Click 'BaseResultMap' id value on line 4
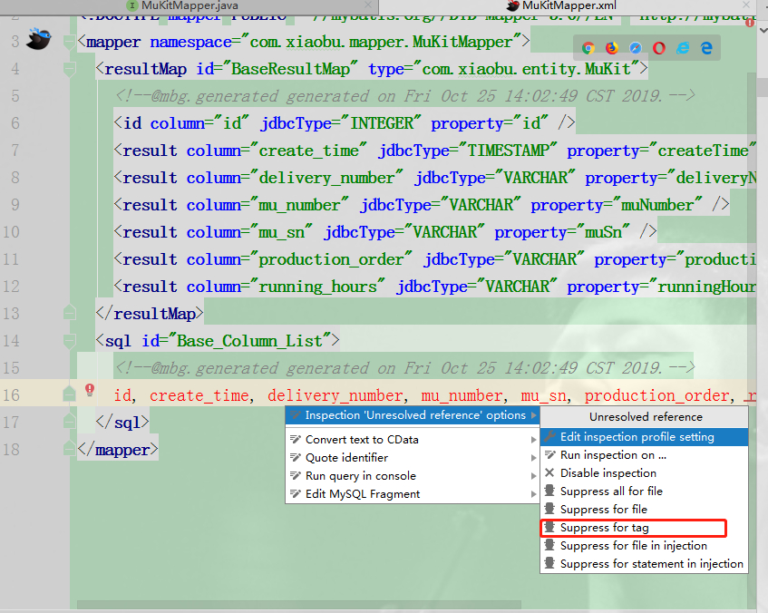This screenshot has width=768, height=613. point(290,69)
